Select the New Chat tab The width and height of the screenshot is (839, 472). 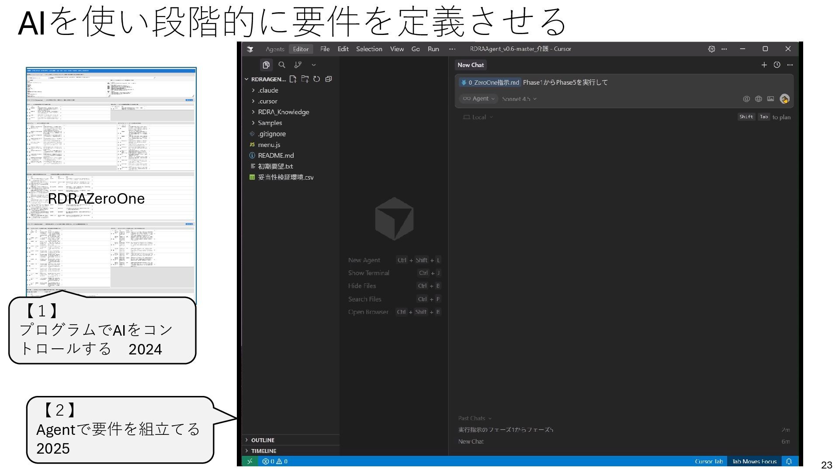pos(471,65)
